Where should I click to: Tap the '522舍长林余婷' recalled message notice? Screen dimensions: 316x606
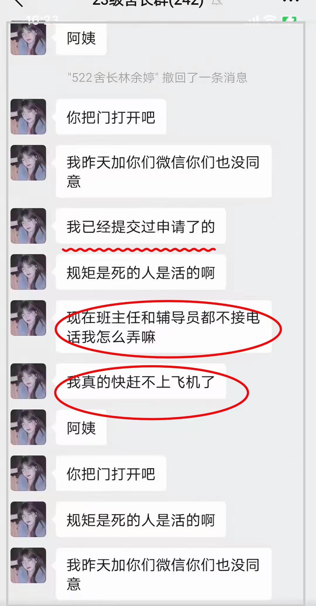click(158, 78)
